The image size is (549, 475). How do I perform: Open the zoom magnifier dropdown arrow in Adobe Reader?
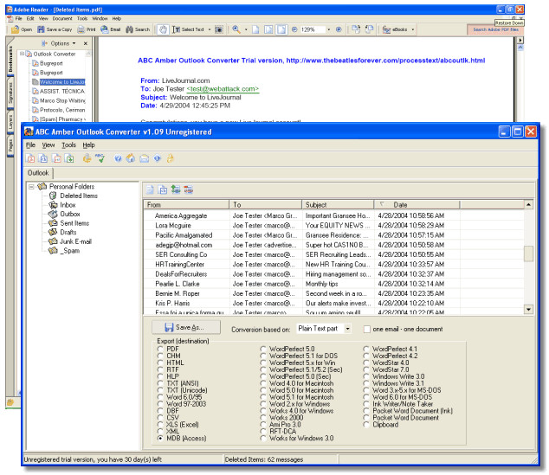coord(246,29)
